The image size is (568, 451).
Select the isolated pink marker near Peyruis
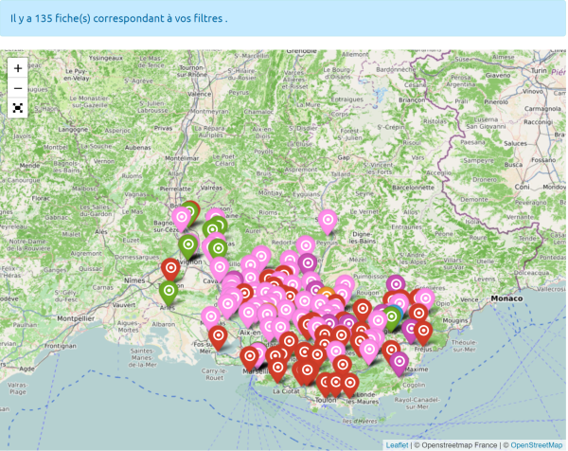[x=328, y=220]
